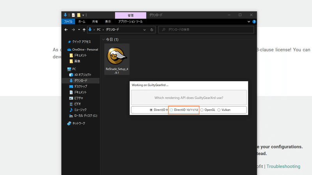Open ドキュメント under OneDrive
Viewport: 312px width, 175px height.
coord(78,55)
